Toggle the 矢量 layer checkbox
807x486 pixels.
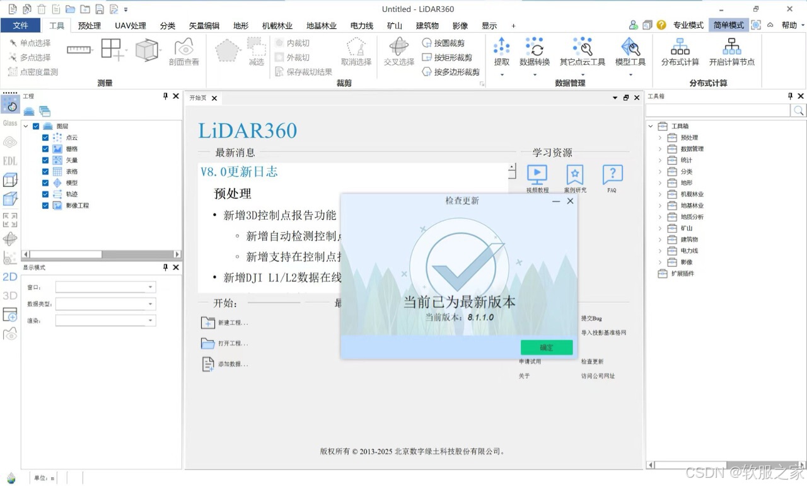coord(45,160)
